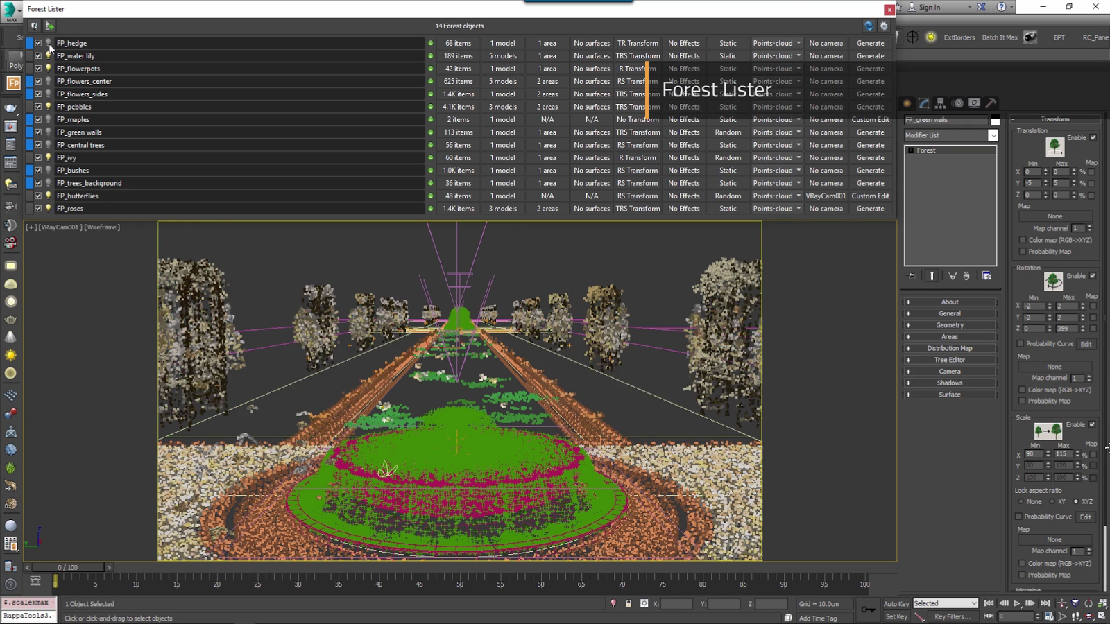Play the animation
This screenshot has height=624, width=1110.
pyautogui.click(x=1017, y=604)
